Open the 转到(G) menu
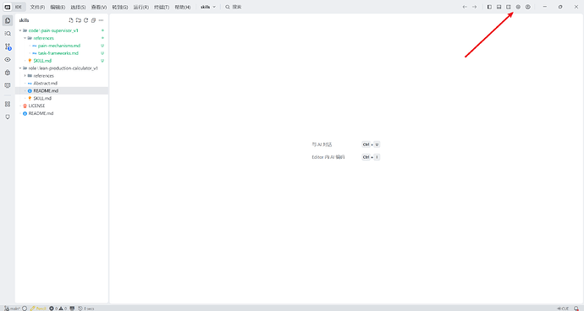The height and width of the screenshot is (311, 584). (120, 7)
